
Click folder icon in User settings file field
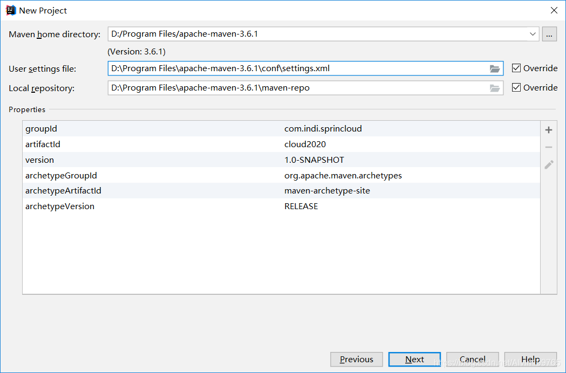pos(494,68)
